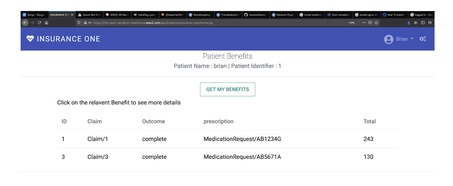Reload the page with the refresh icon
The height and width of the screenshot is (186, 453).
(39, 23)
